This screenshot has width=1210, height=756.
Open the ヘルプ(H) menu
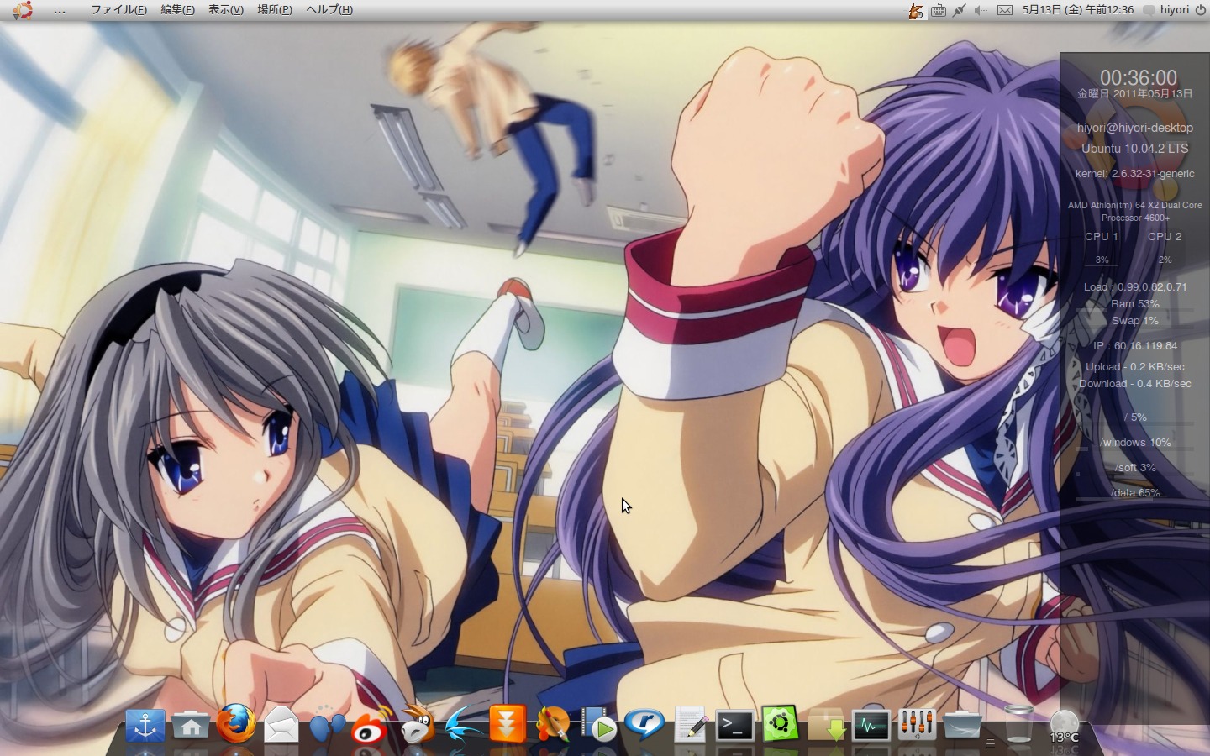(329, 10)
